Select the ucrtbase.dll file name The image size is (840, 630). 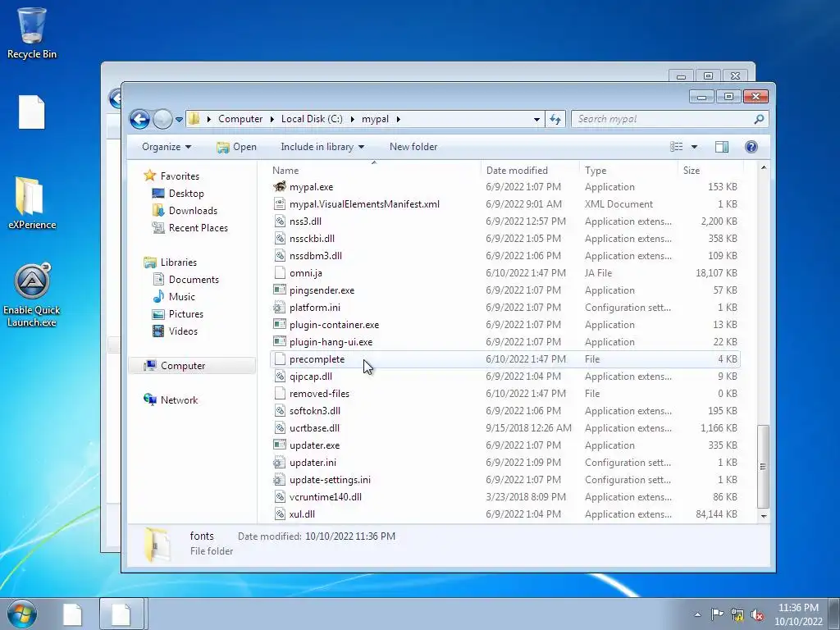point(314,428)
